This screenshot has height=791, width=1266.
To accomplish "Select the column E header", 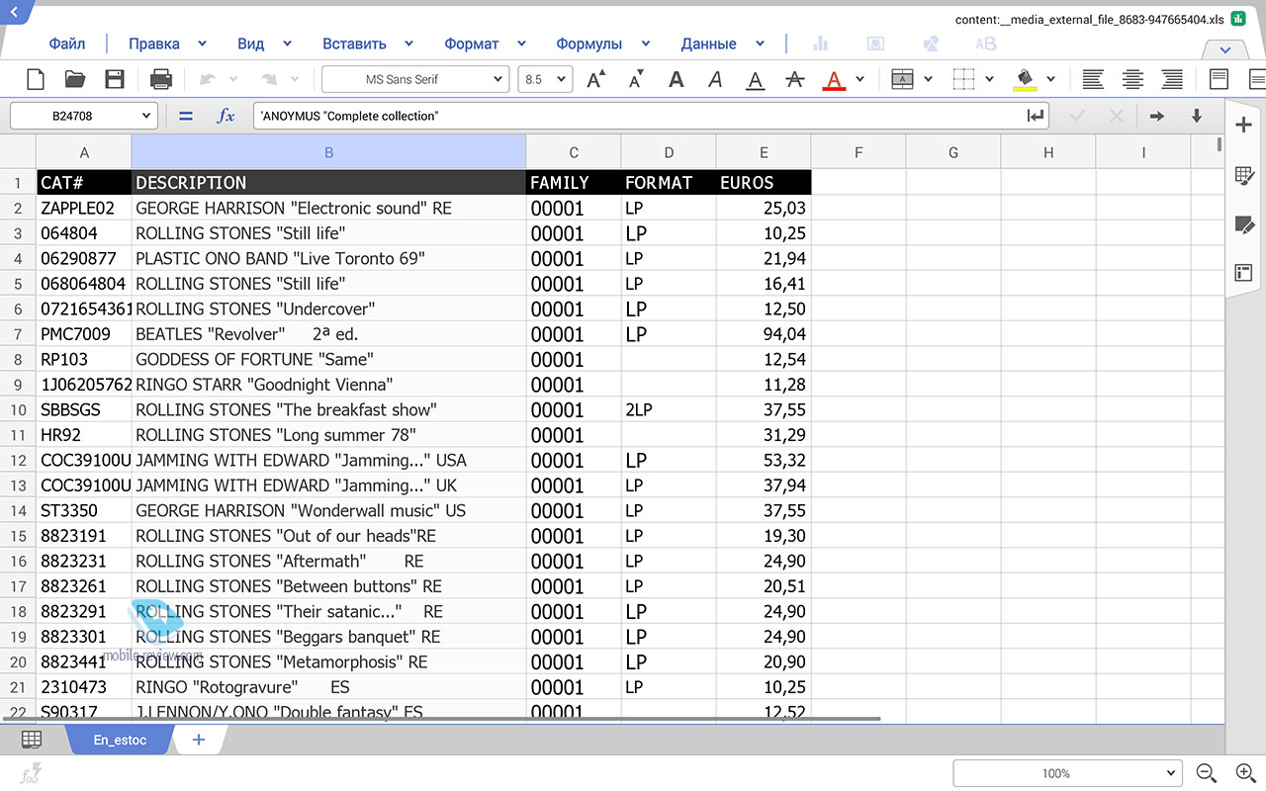I will point(764,152).
